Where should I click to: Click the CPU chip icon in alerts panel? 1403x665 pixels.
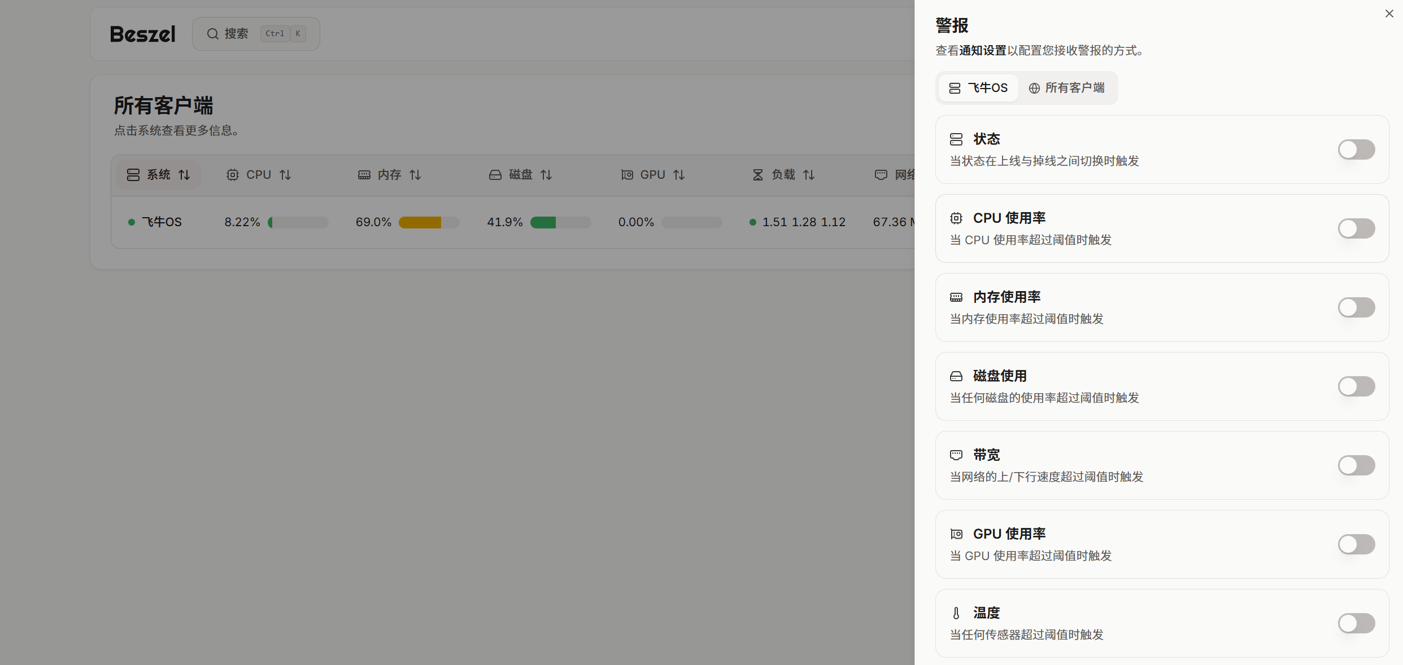coord(956,218)
